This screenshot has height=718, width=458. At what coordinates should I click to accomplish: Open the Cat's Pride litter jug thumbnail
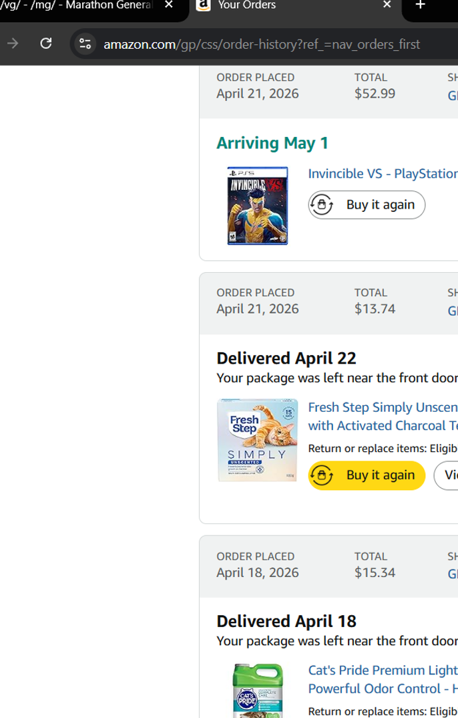[257, 691]
